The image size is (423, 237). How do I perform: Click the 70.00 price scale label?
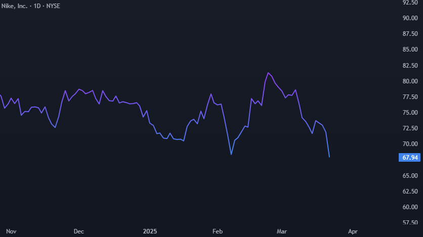[409, 144]
